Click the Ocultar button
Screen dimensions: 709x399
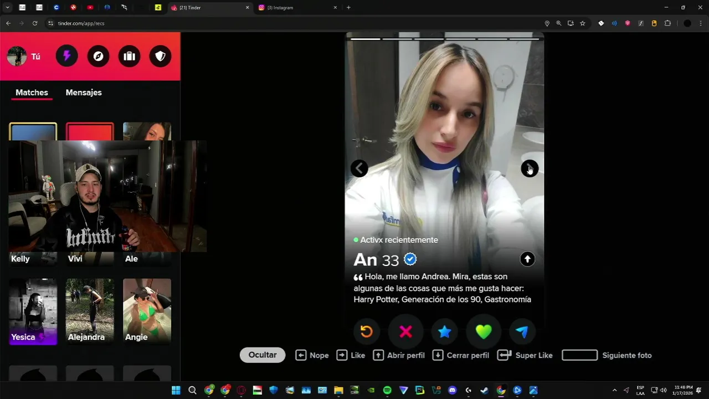coord(263,355)
